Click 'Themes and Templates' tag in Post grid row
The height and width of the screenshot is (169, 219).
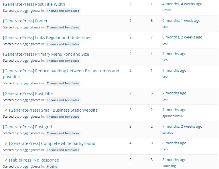63,133
